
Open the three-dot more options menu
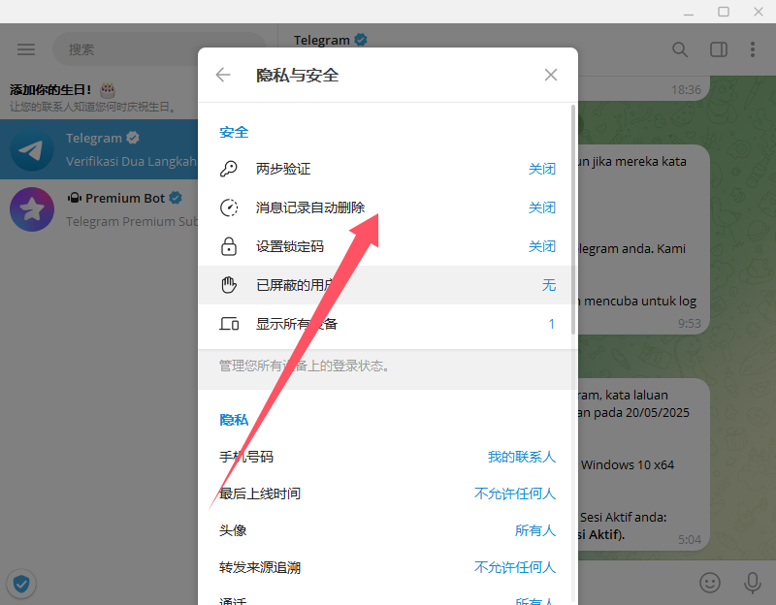click(x=753, y=49)
